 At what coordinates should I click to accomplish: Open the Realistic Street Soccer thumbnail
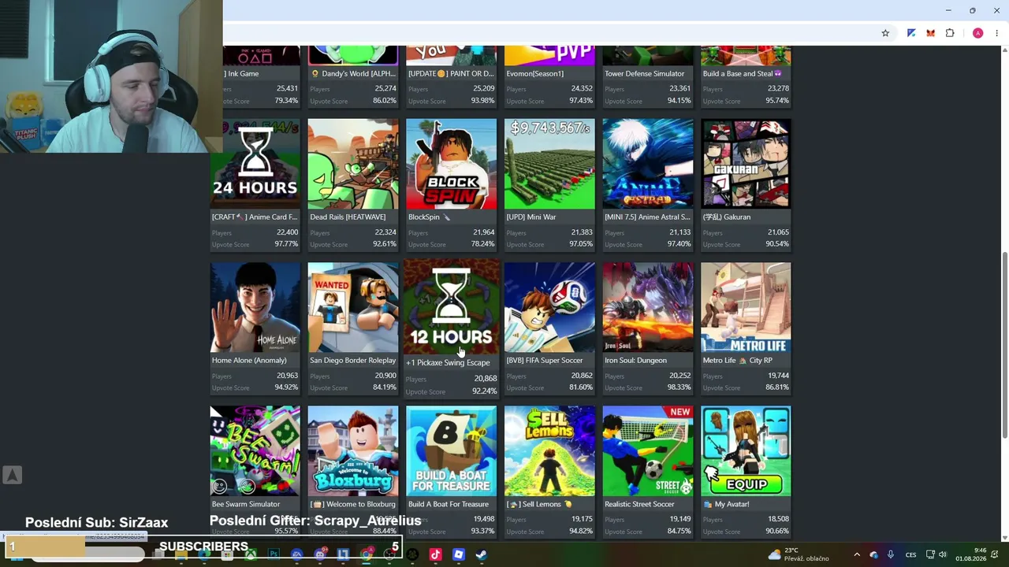point(648,451)
